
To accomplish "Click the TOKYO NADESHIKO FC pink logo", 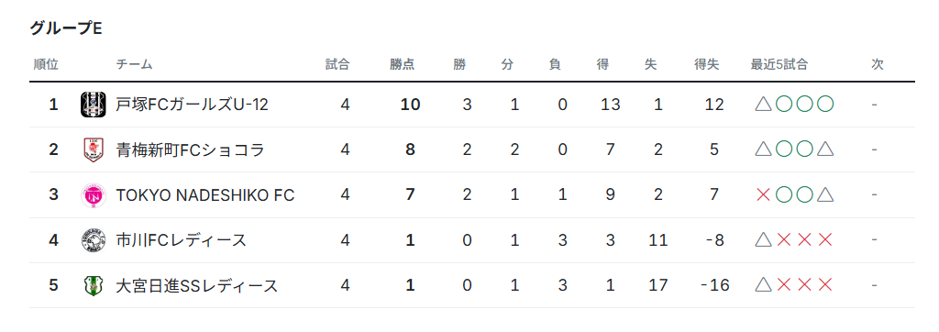I will [x=93, y=194].
